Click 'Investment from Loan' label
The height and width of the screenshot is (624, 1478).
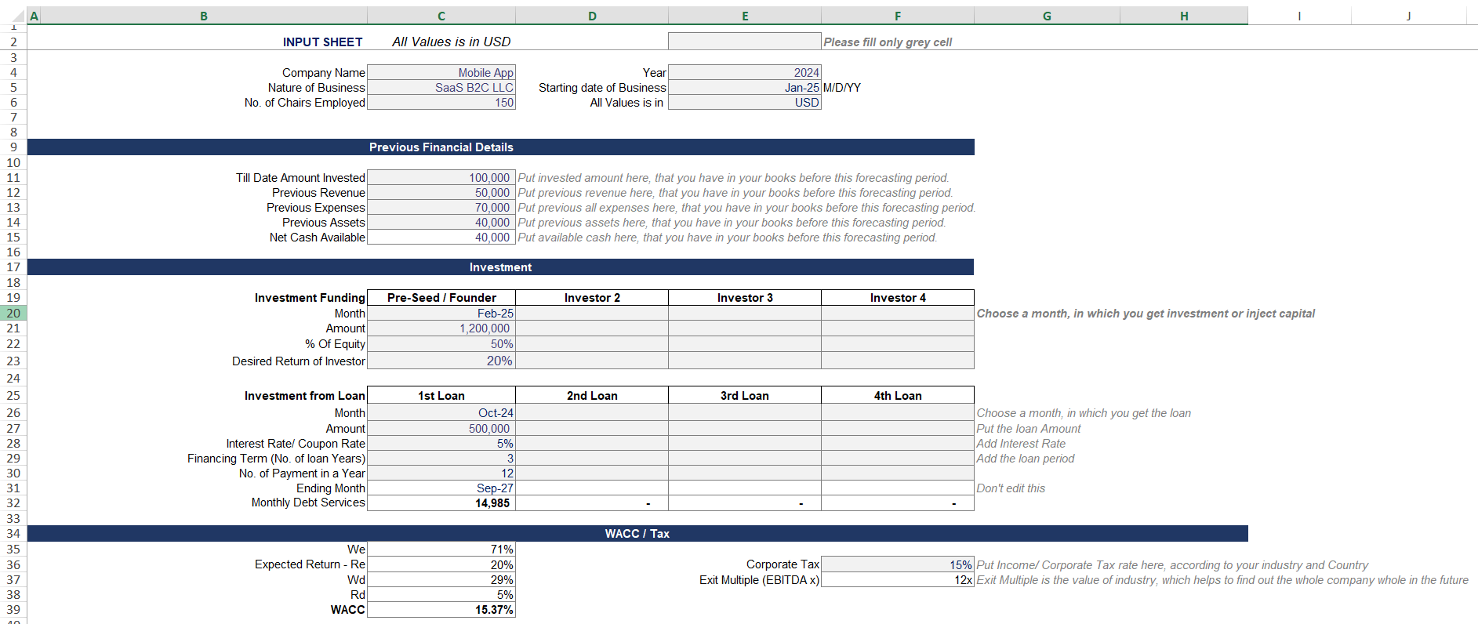[x=305, y=396]
